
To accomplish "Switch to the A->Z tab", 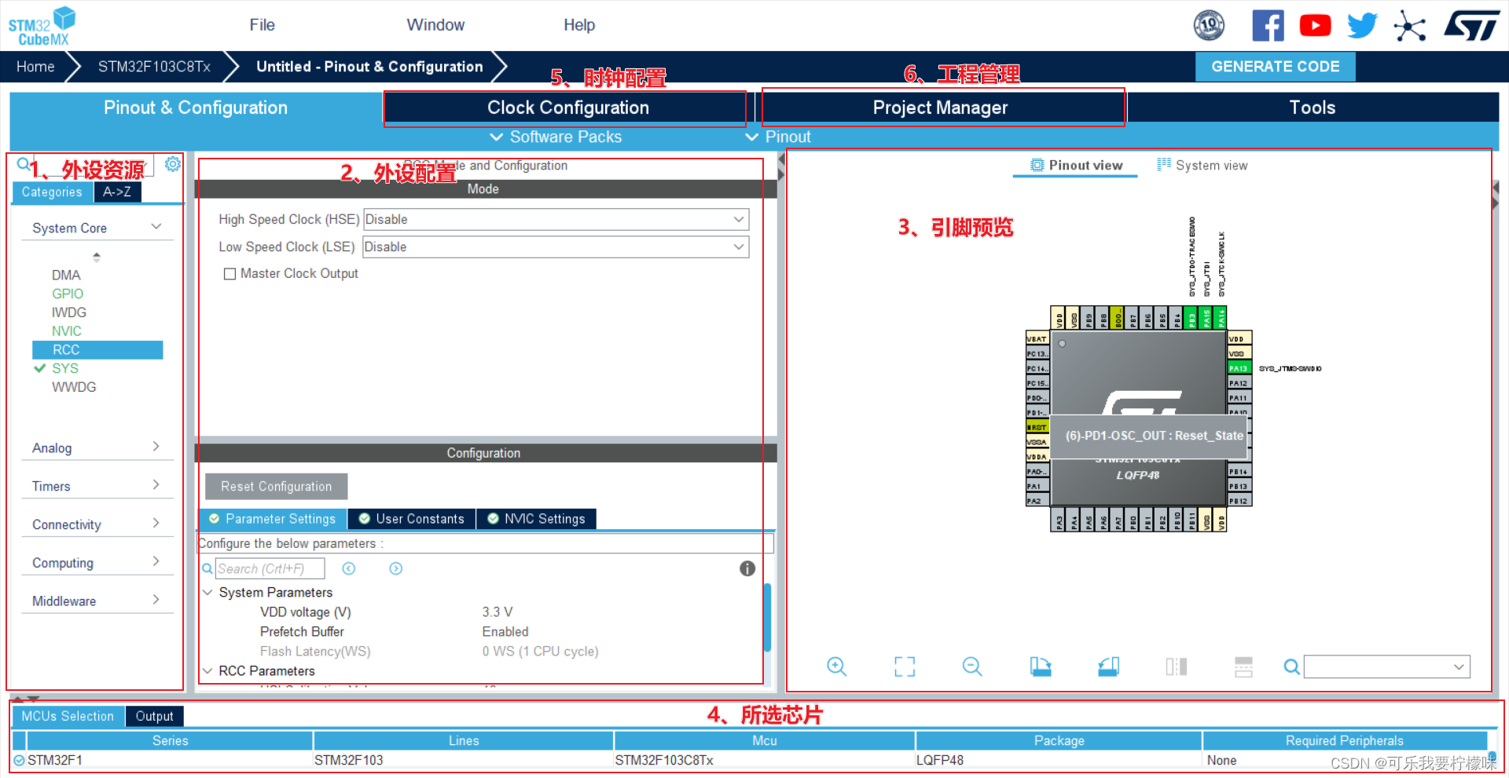I will tap(117, 192).
